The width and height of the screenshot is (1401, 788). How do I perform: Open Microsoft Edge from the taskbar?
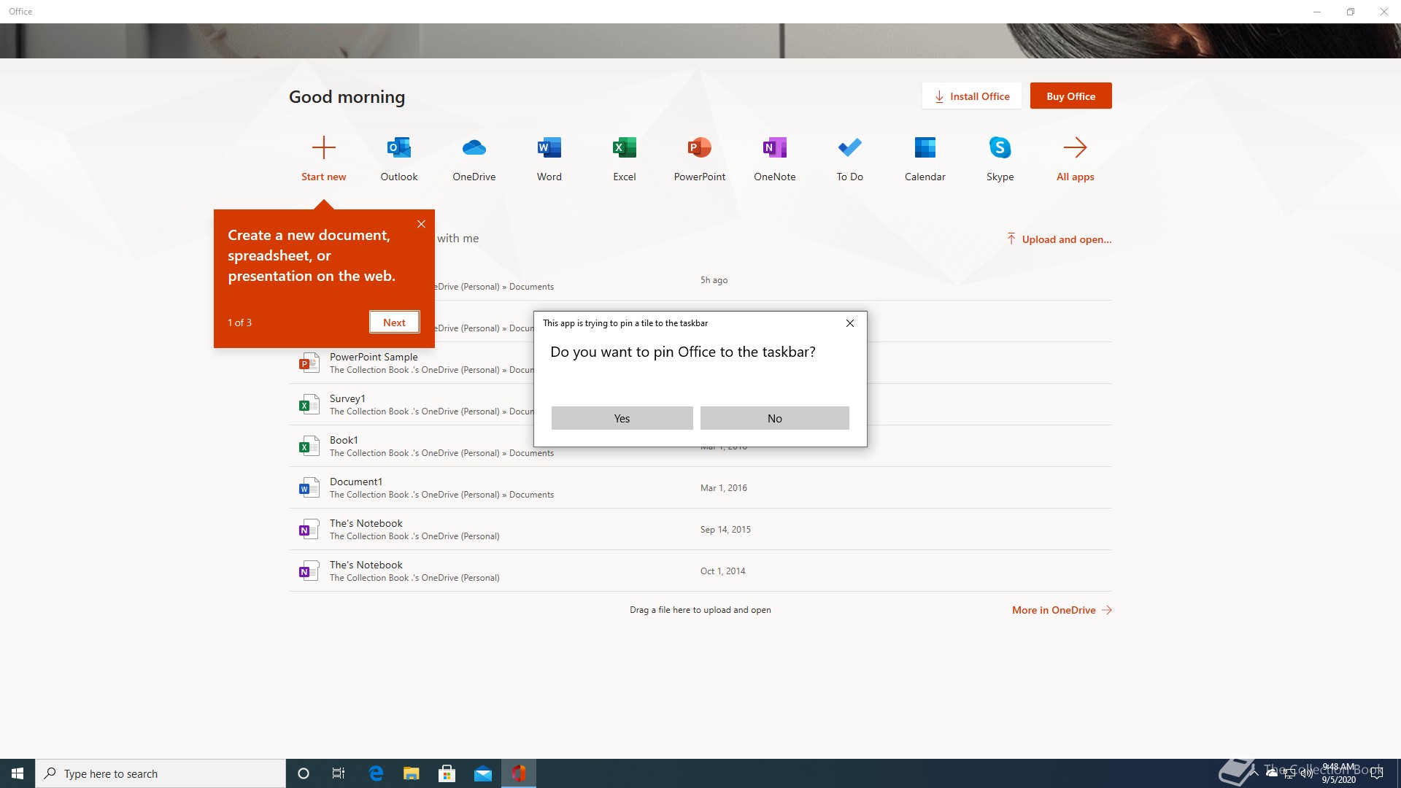pyautogui.click(x=376, y=773)
